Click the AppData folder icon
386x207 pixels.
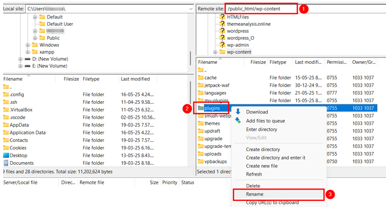pyautogui.click(x=6, y=125)
